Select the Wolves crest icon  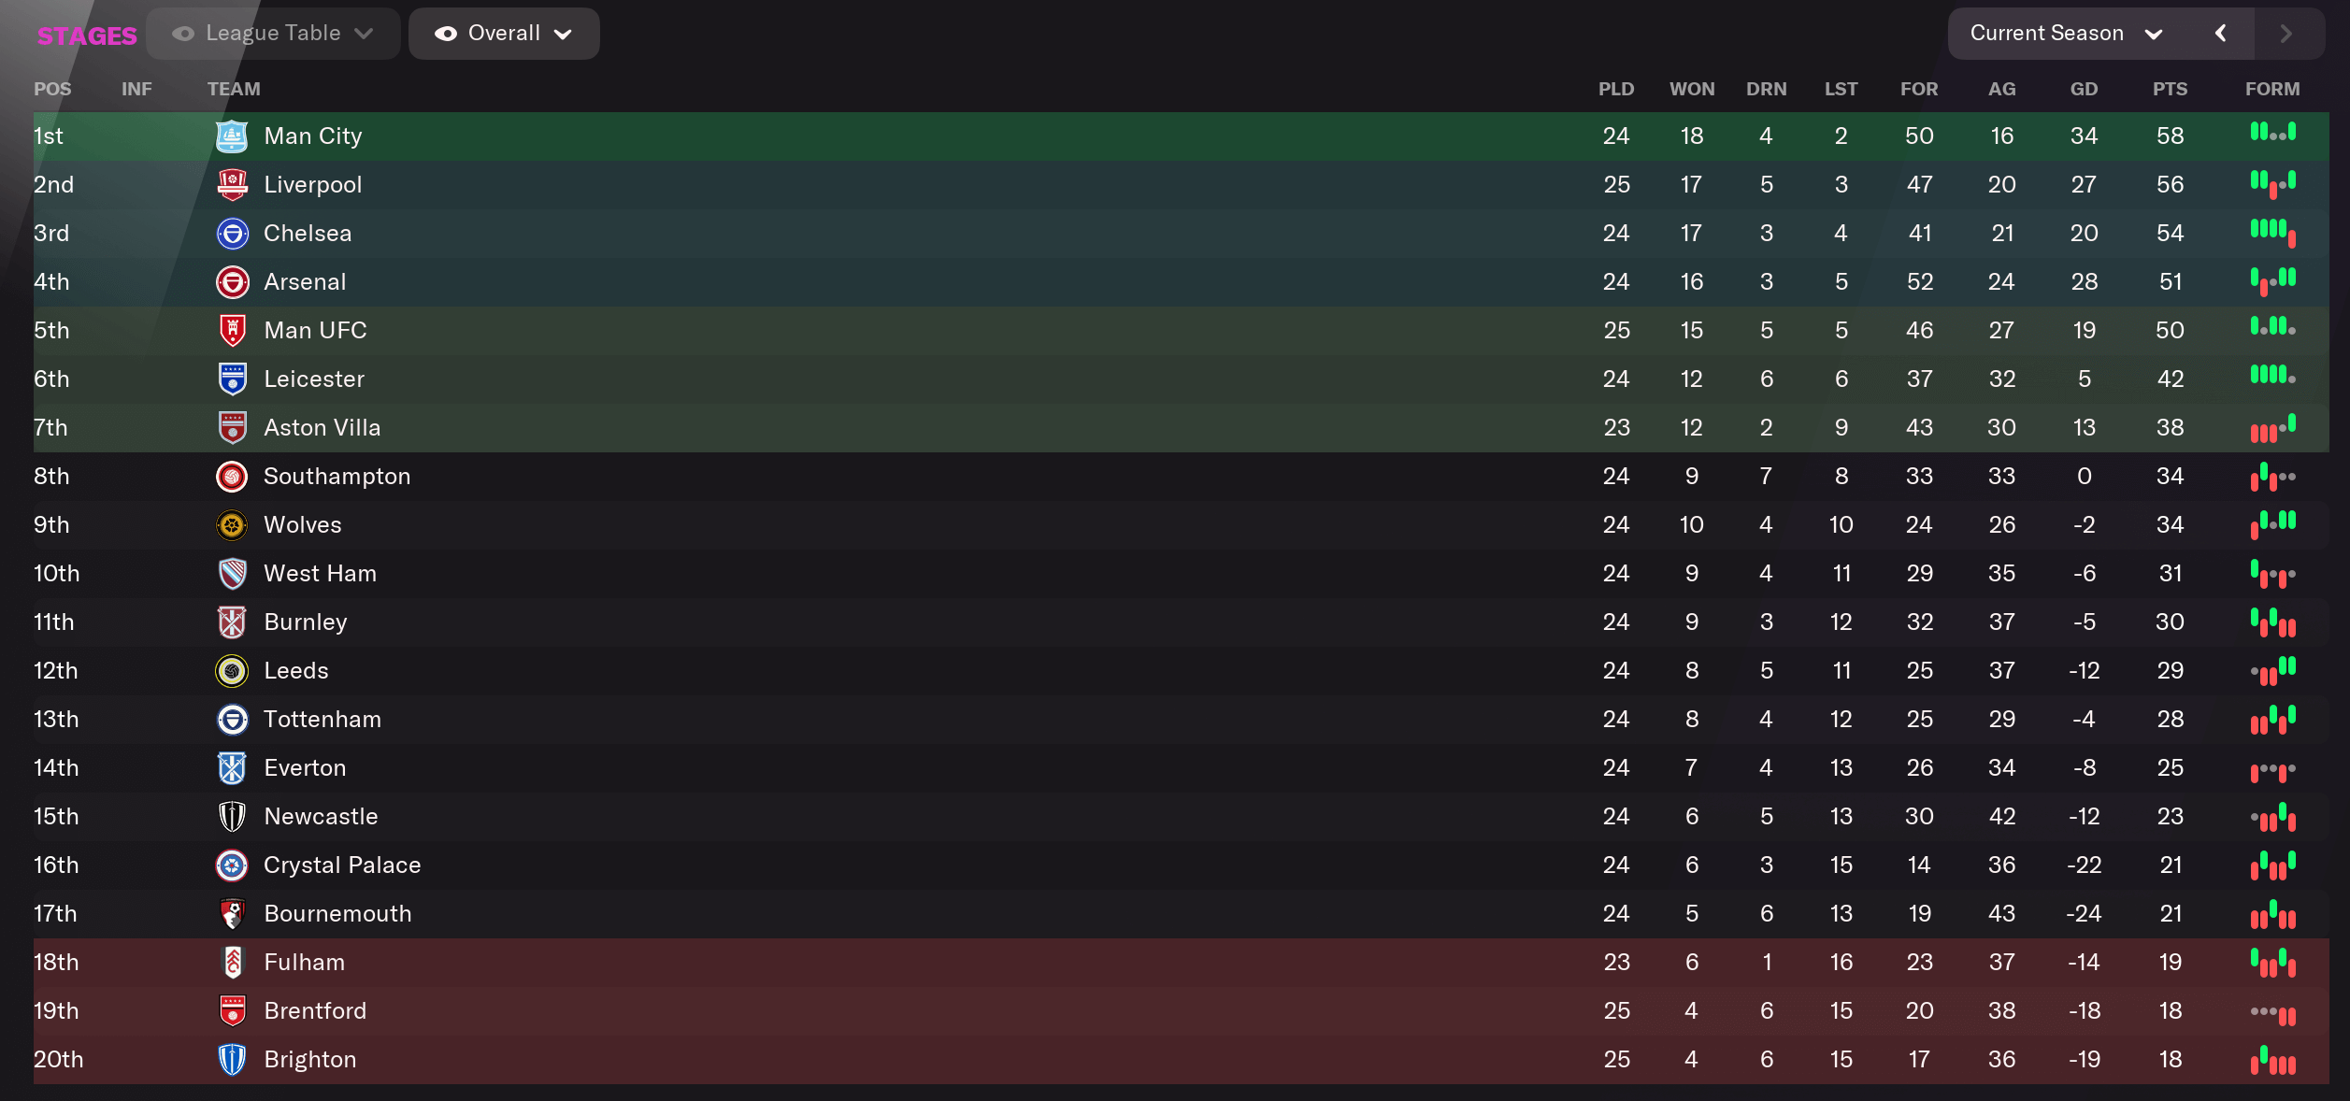231,524
